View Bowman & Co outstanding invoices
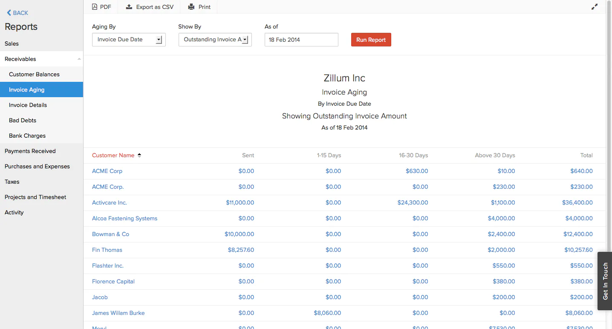 (x=110, y=234)
